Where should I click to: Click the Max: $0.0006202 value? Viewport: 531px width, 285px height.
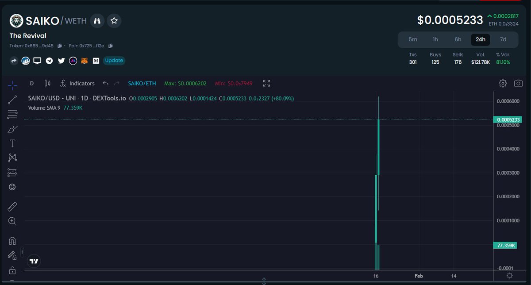click(185, 83)
